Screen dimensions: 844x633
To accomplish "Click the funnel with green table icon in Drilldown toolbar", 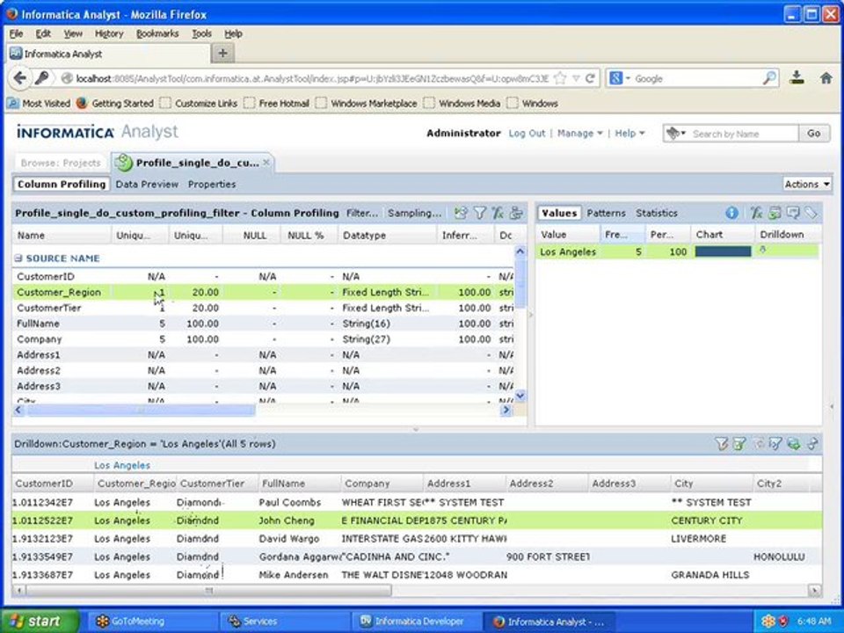I will pyautogui.click(x=739, y=443).
